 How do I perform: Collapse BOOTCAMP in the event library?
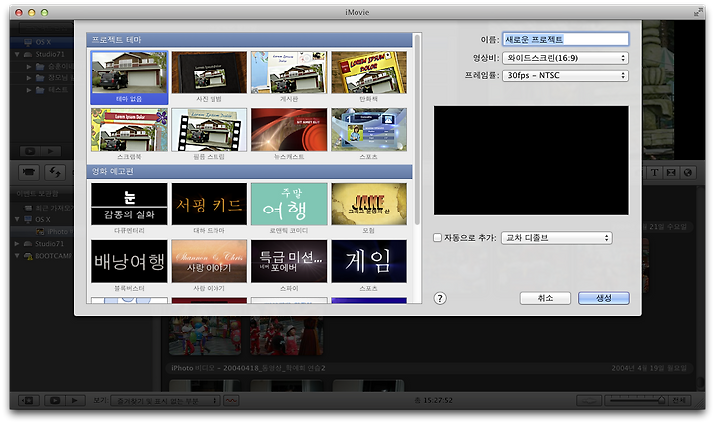[x=17, y=256]
